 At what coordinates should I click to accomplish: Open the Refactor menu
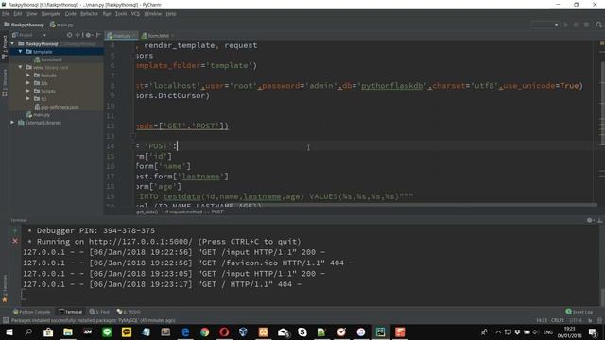tap(89, 14)
